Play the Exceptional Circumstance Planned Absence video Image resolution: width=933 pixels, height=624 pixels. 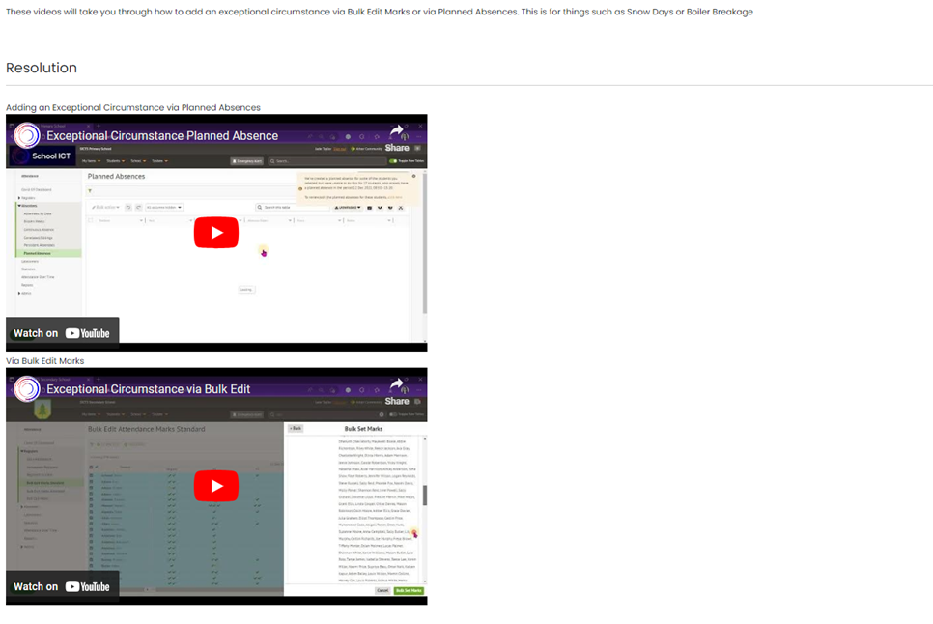click(x=215, y=233)
